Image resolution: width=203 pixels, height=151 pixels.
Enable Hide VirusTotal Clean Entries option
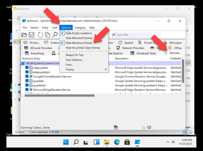tap(83, 48)
